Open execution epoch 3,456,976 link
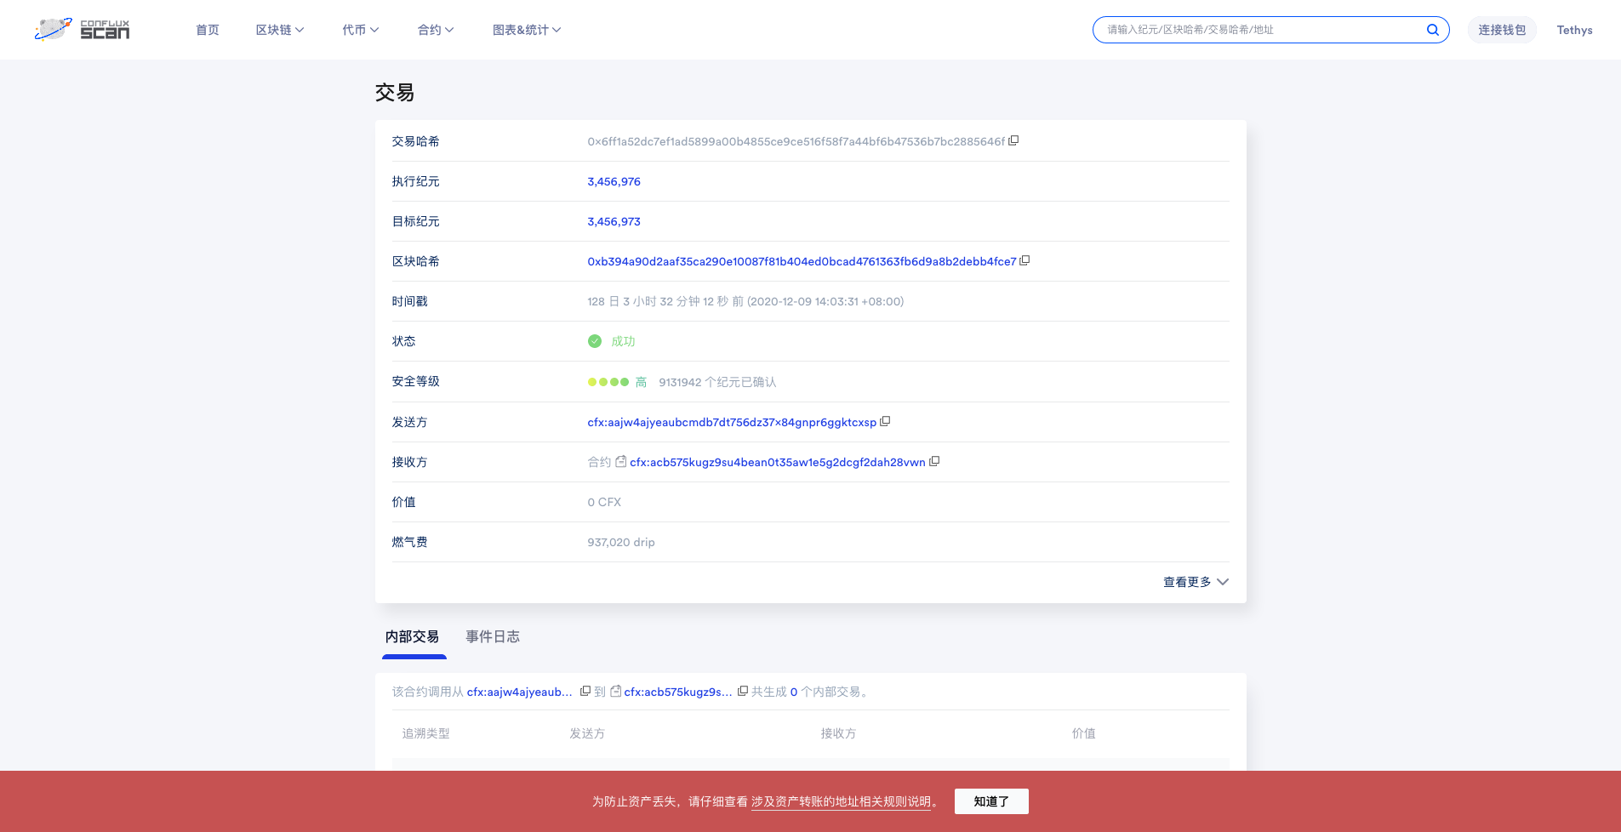1621x832 pixels. tap(614, 181)
